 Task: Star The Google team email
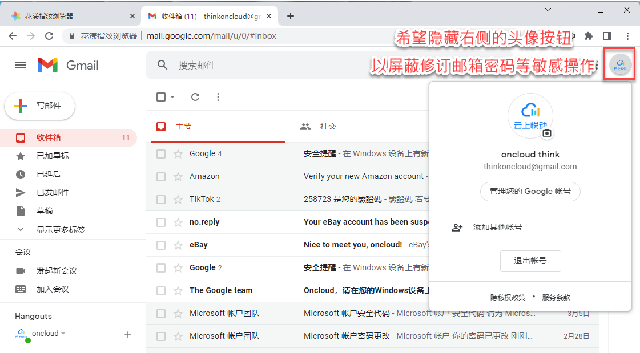(178, 291)
